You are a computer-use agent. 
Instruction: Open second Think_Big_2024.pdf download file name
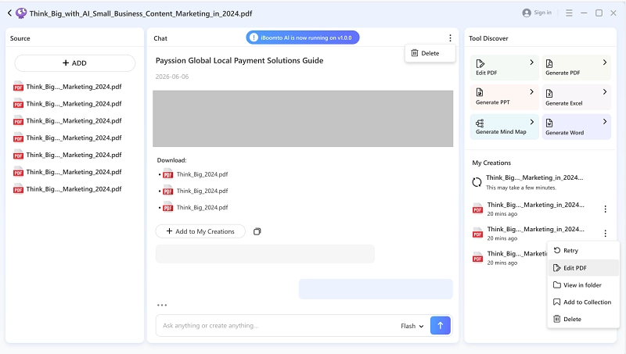click(x=202, y=191)
